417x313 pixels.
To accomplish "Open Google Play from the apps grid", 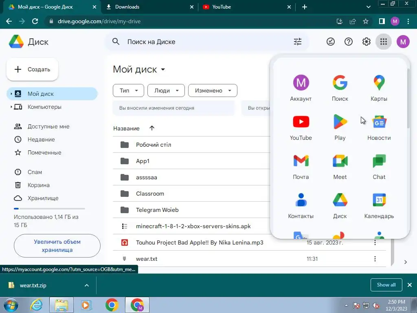I will [340, 127].
